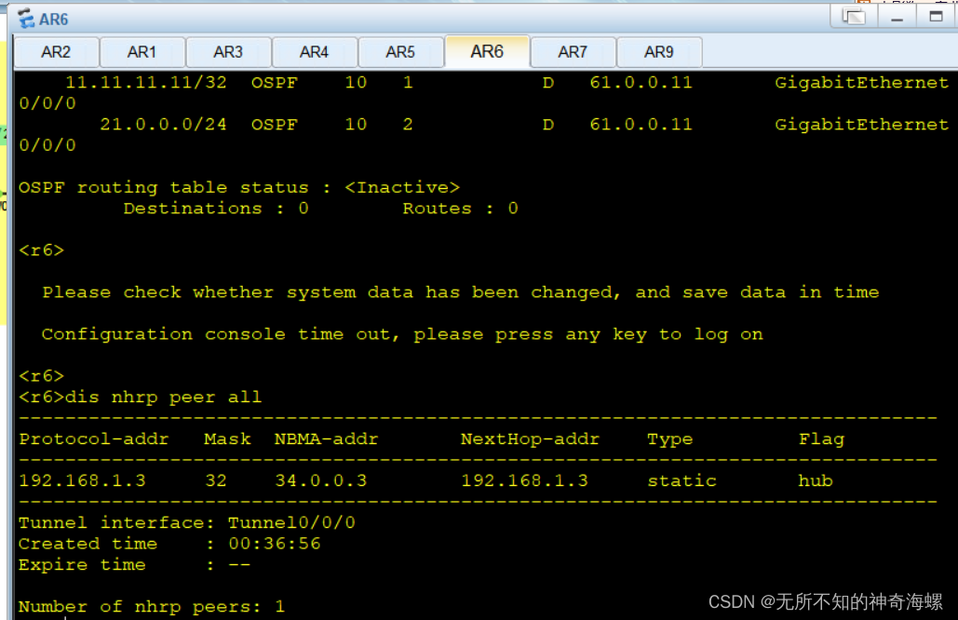The image size is (958, 620).
Task: Click the minimize icon on the console window
Action: (x=898, y=18)
